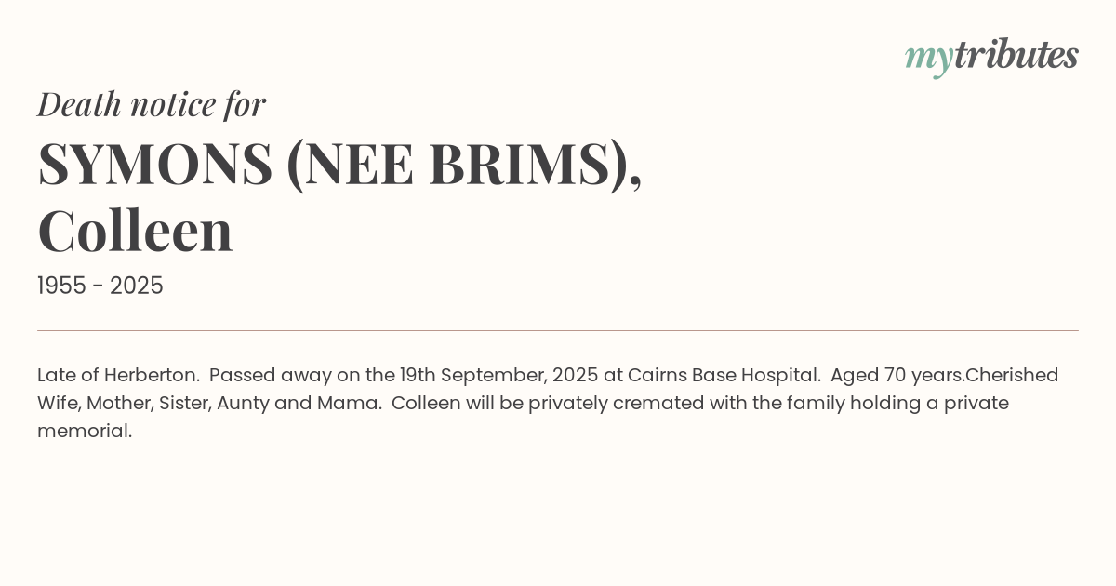Click the death year in the "1955 - 2025" line
This screenshot has width=1116, height=586.
click(x=137, y=286)
